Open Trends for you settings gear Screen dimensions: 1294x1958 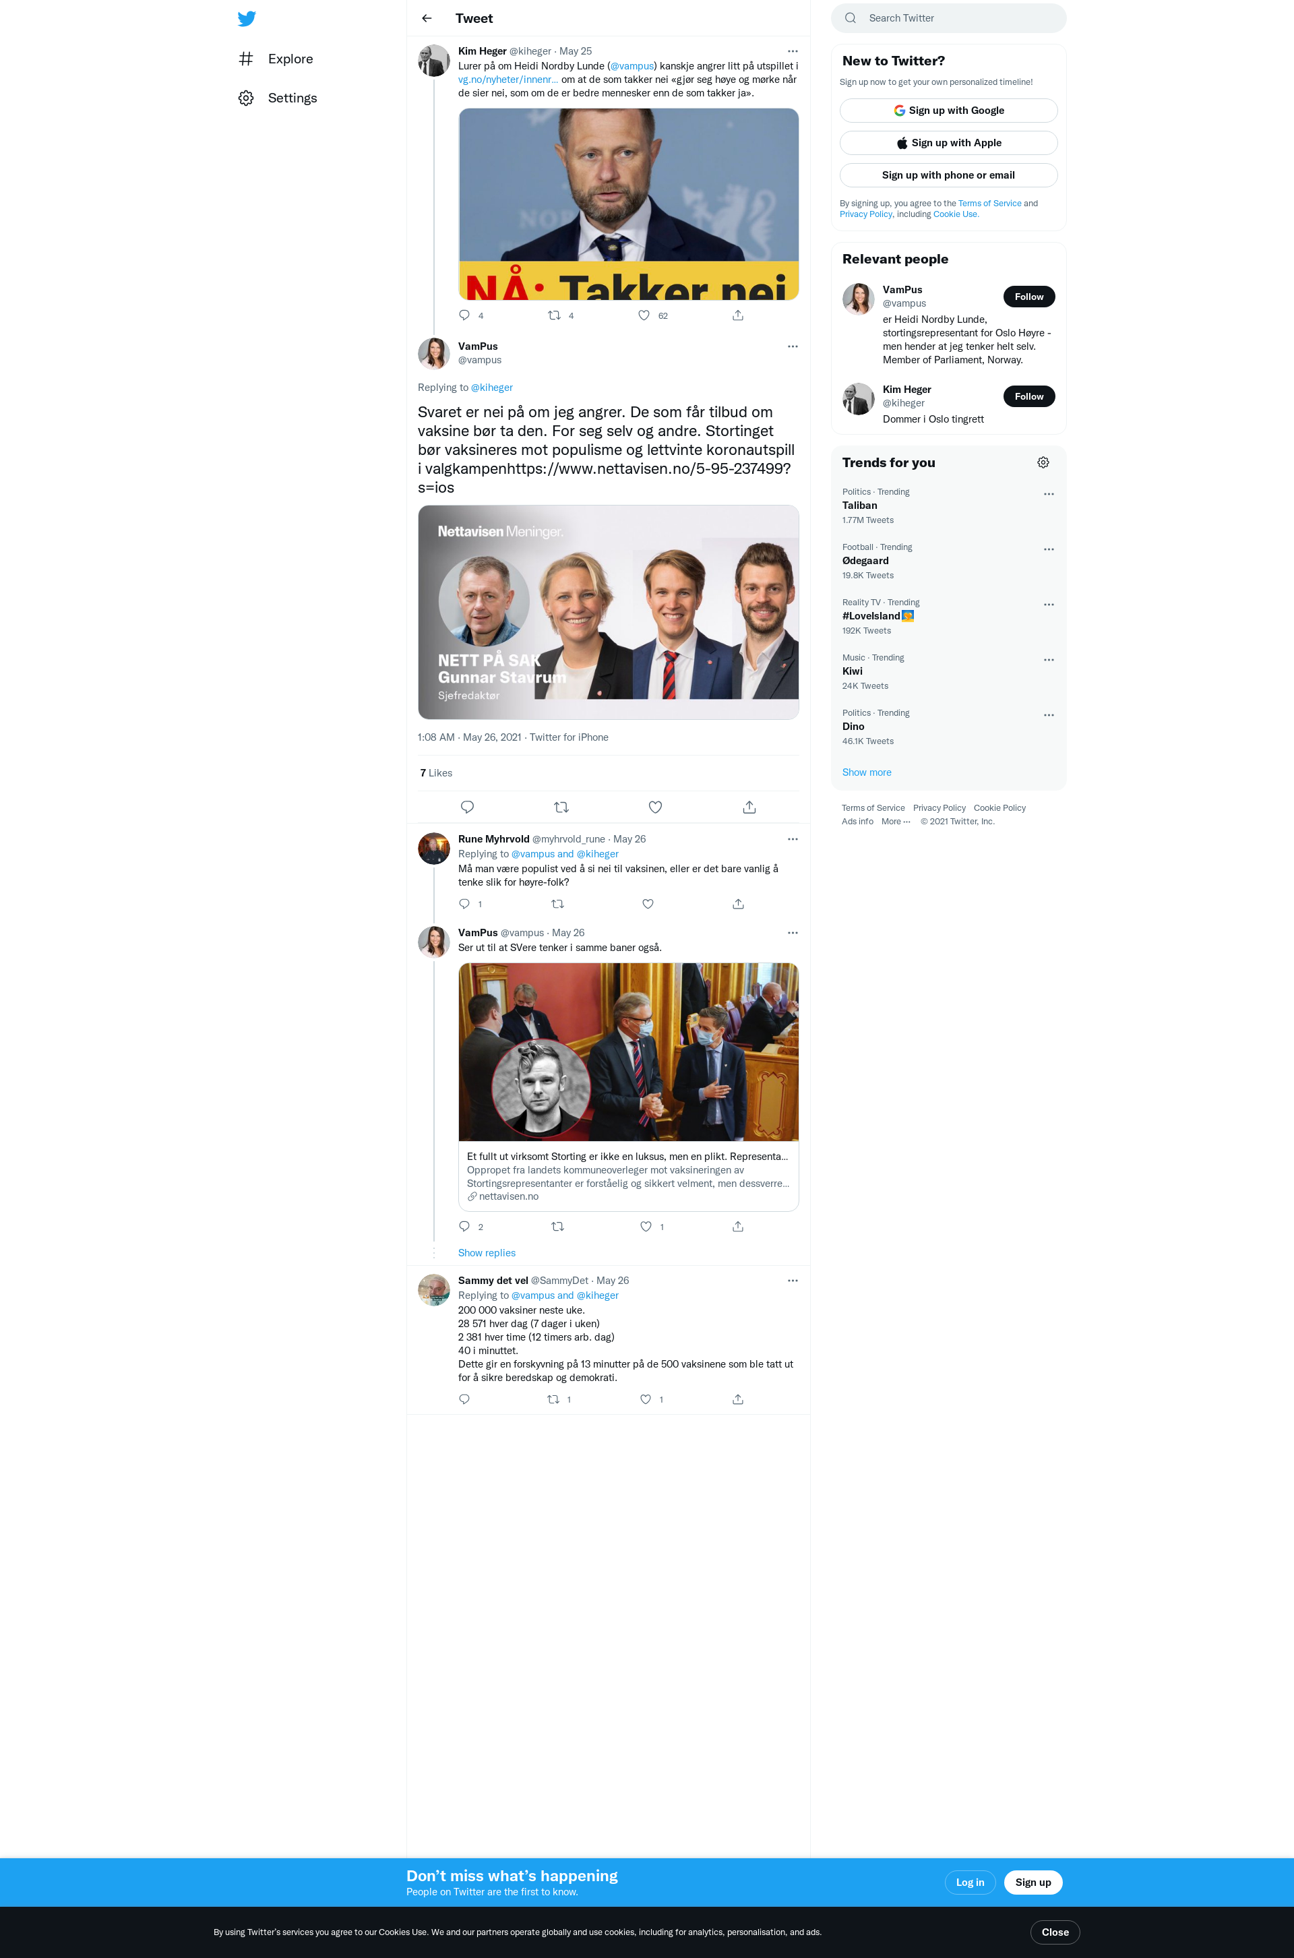(1043, 463)
